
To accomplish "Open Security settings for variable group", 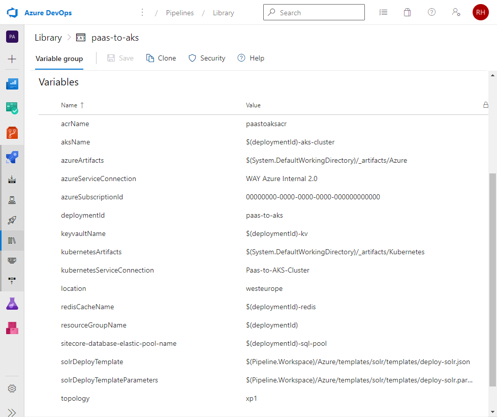I will pyautogui.click(x=207, y=58).
